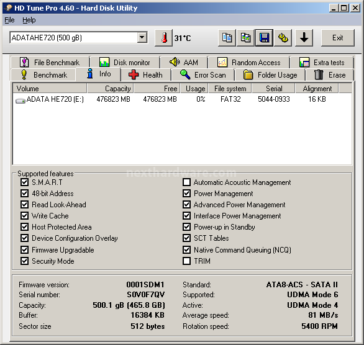Switch to the Erase tab
The height and width of the screenshot is (345, 364).
point(329,74)
